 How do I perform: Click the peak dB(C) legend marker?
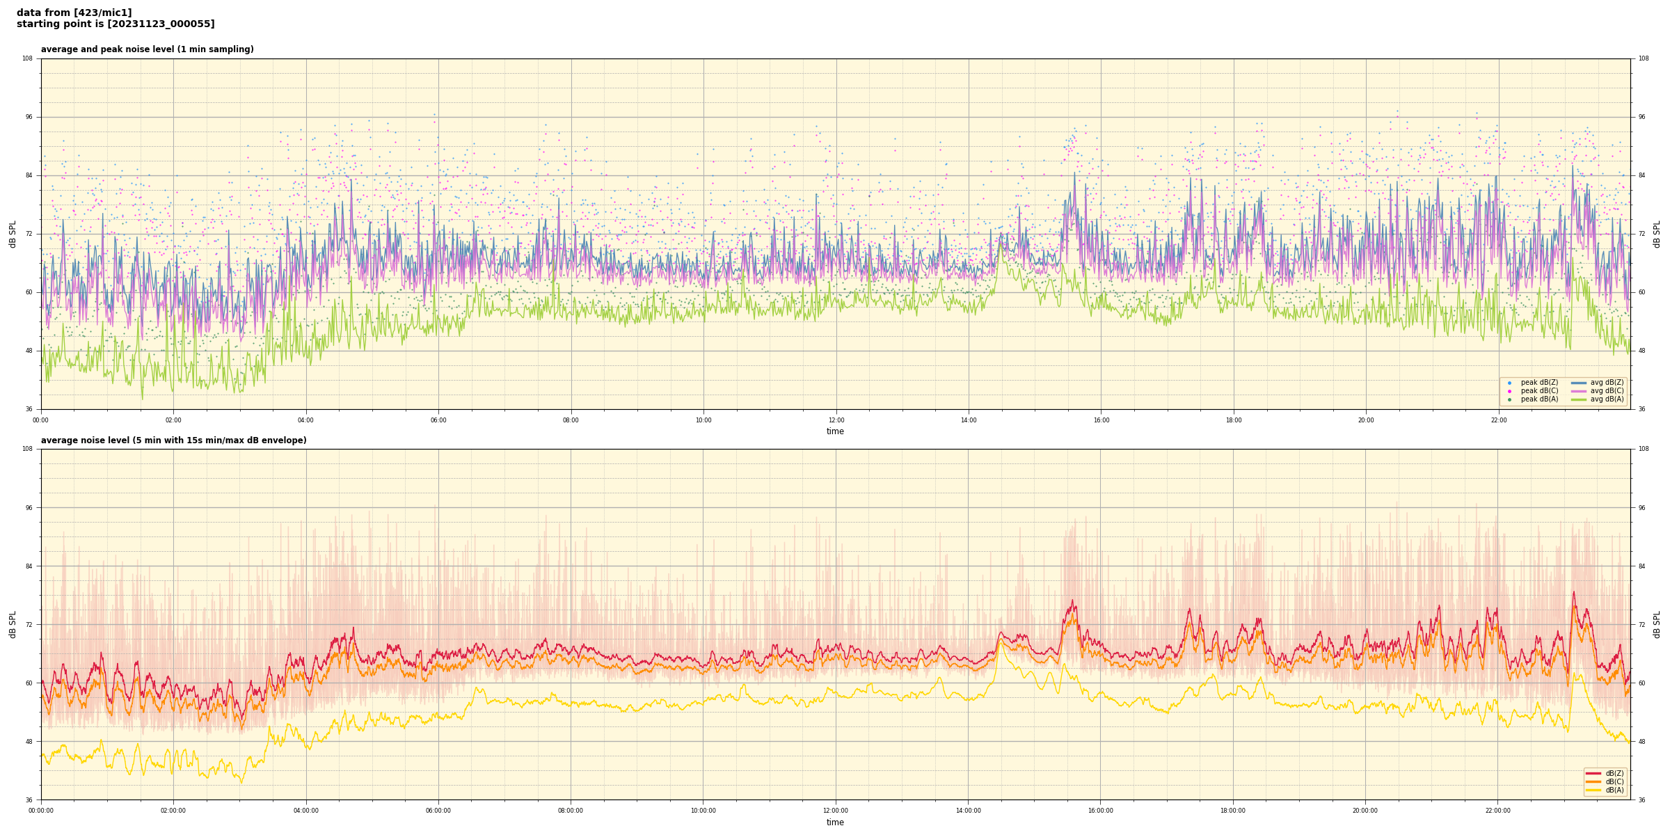(x=1509, y=391)
